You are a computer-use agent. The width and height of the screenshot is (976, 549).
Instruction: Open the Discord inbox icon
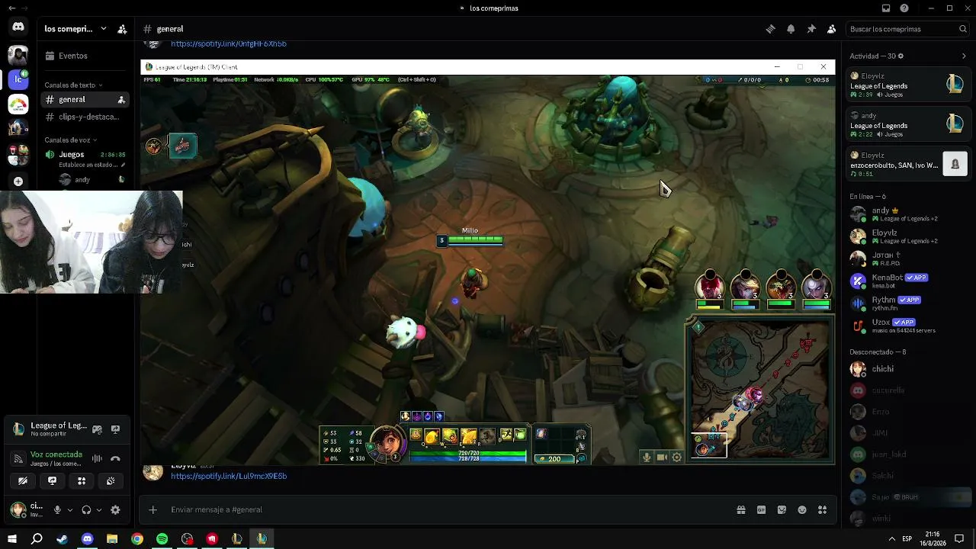pyautogui.click(x=886, y=8)
